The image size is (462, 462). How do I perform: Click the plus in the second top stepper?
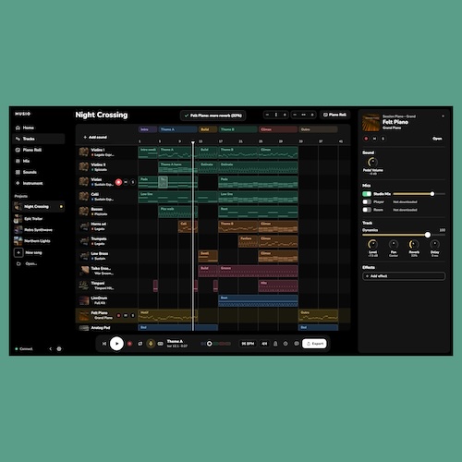312,115
